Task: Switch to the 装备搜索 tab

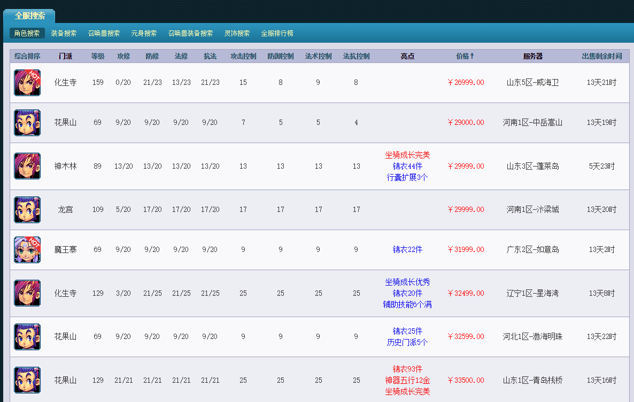Action: pos(64,33)
